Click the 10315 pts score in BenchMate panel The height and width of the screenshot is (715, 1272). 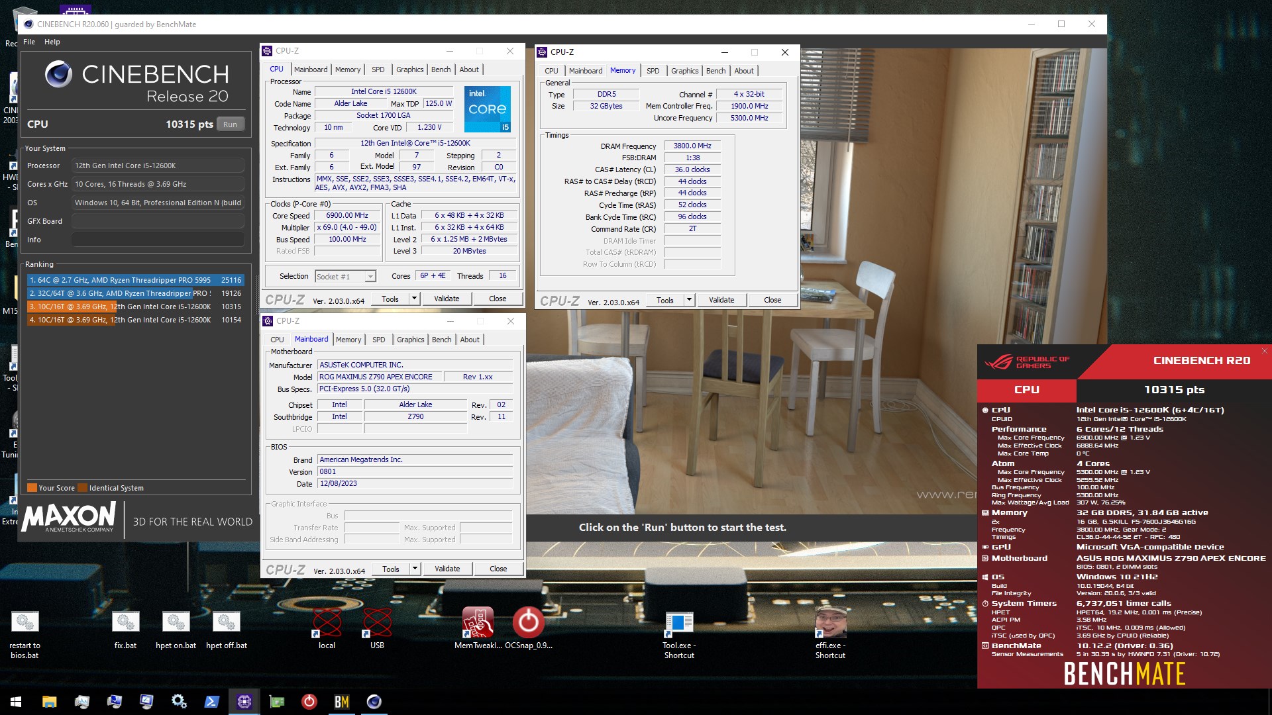tap(1174, 390)
